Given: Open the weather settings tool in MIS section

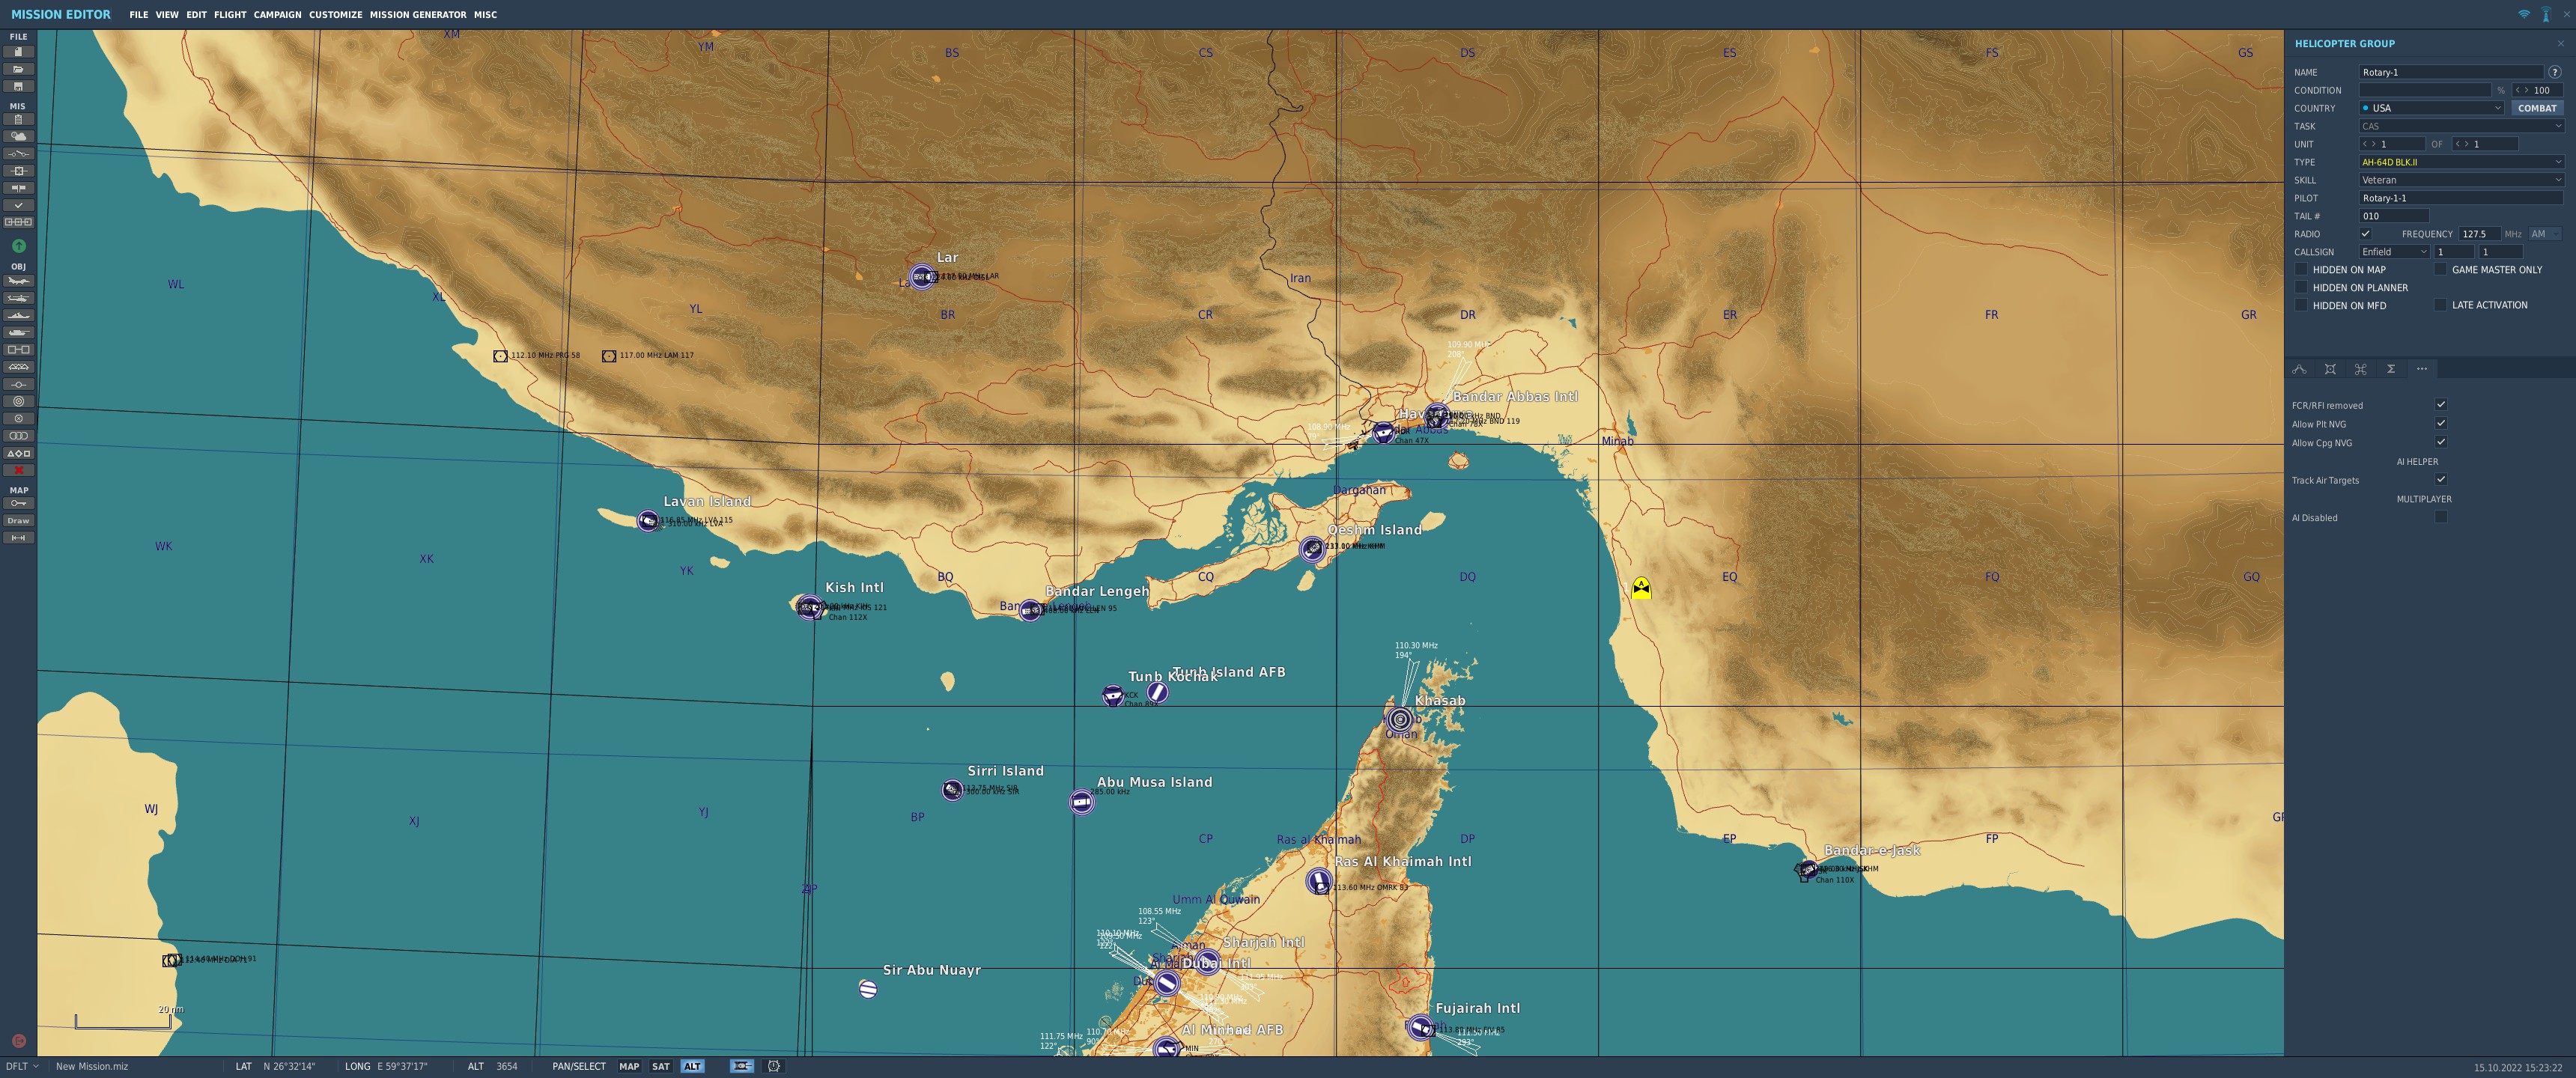Looking at the screenshot, I should point(18,136).
